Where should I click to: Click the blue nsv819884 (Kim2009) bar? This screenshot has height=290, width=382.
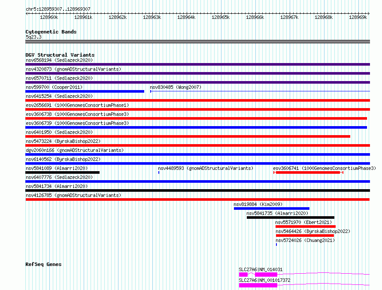[272, 208]
